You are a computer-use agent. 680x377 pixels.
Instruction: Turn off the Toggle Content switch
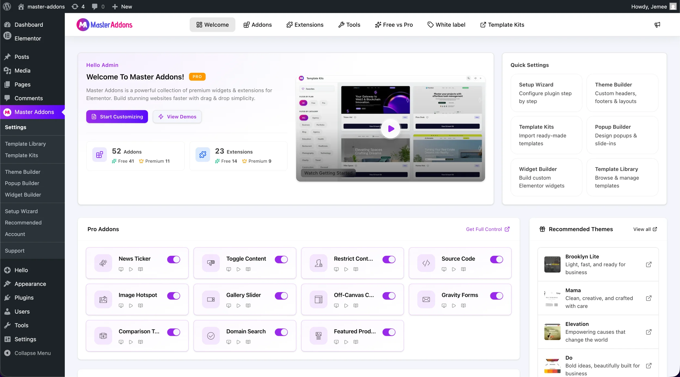[281, 259]
